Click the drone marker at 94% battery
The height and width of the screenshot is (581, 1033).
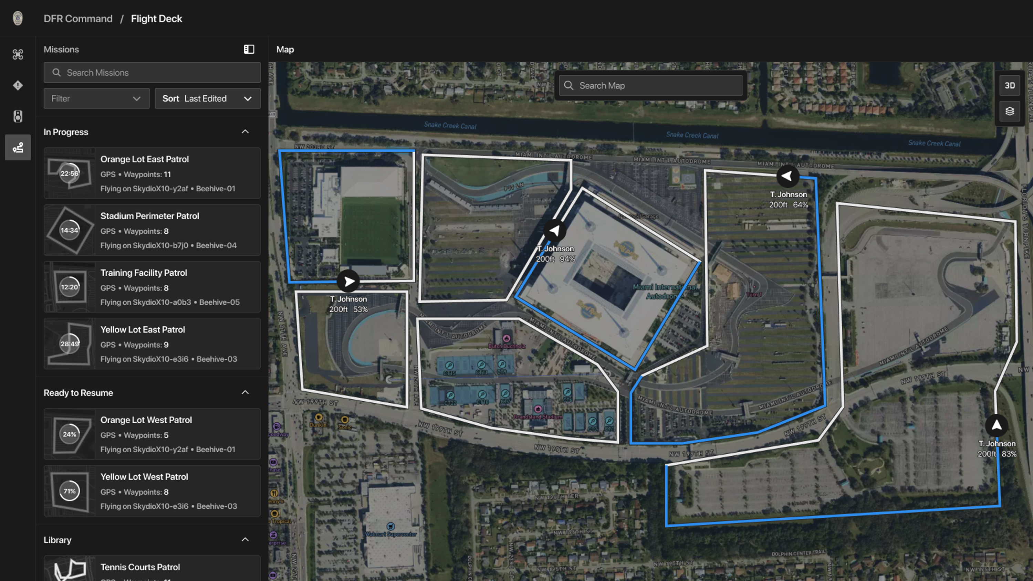point(555,231)
